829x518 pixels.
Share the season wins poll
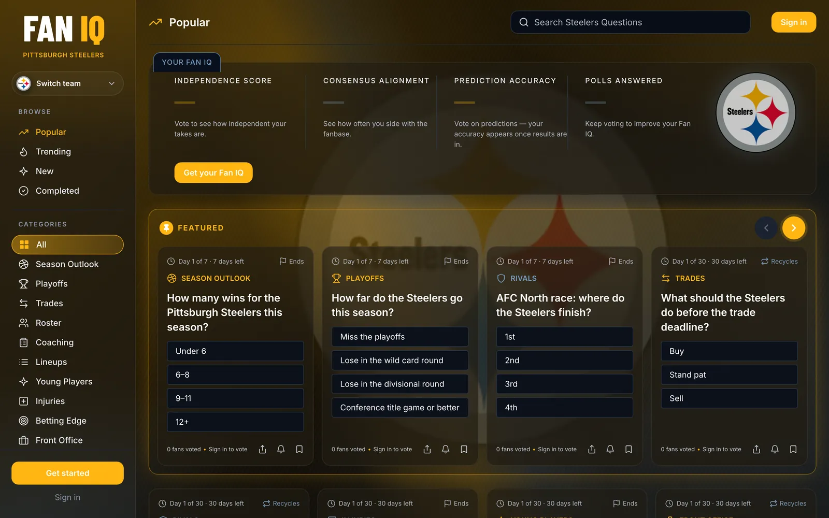click(263, 449)
